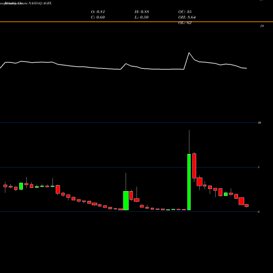Select the low value L: 0.50
Screen dimensions: 273x273
tap(141, 17)
